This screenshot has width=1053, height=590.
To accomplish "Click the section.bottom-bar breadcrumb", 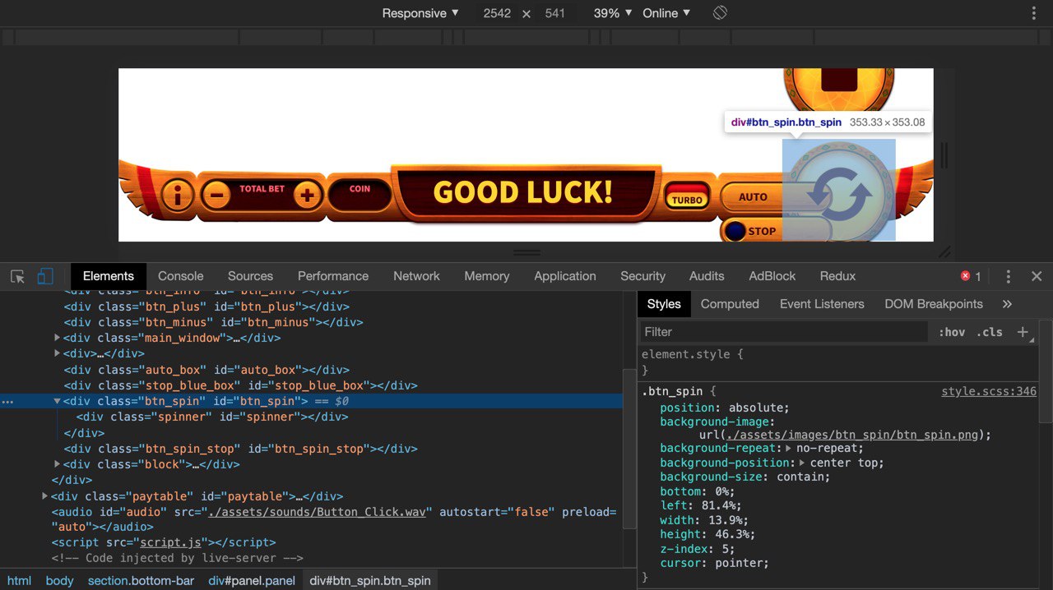I will (141, 580).
